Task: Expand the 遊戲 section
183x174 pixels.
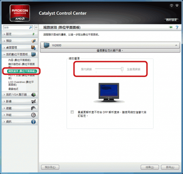Action: [20, 108]
